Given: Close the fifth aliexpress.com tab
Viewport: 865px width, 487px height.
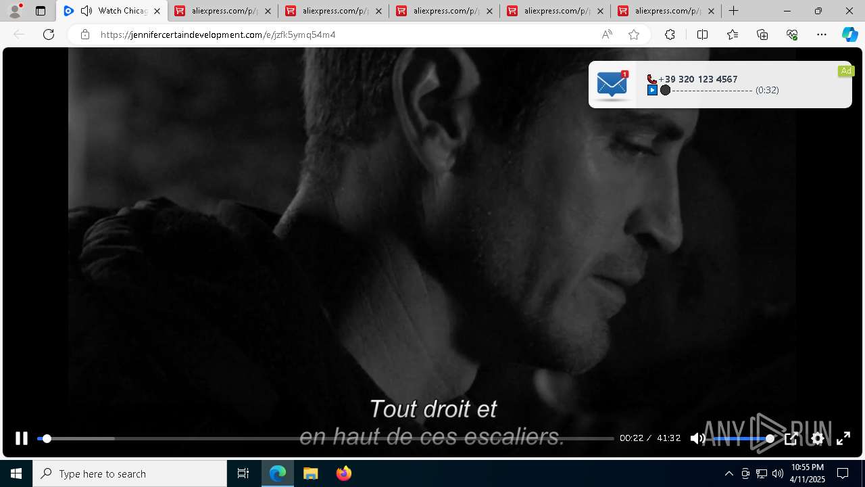Looking at the screenshot, I should pyautogui.click(x=711, y=11).
